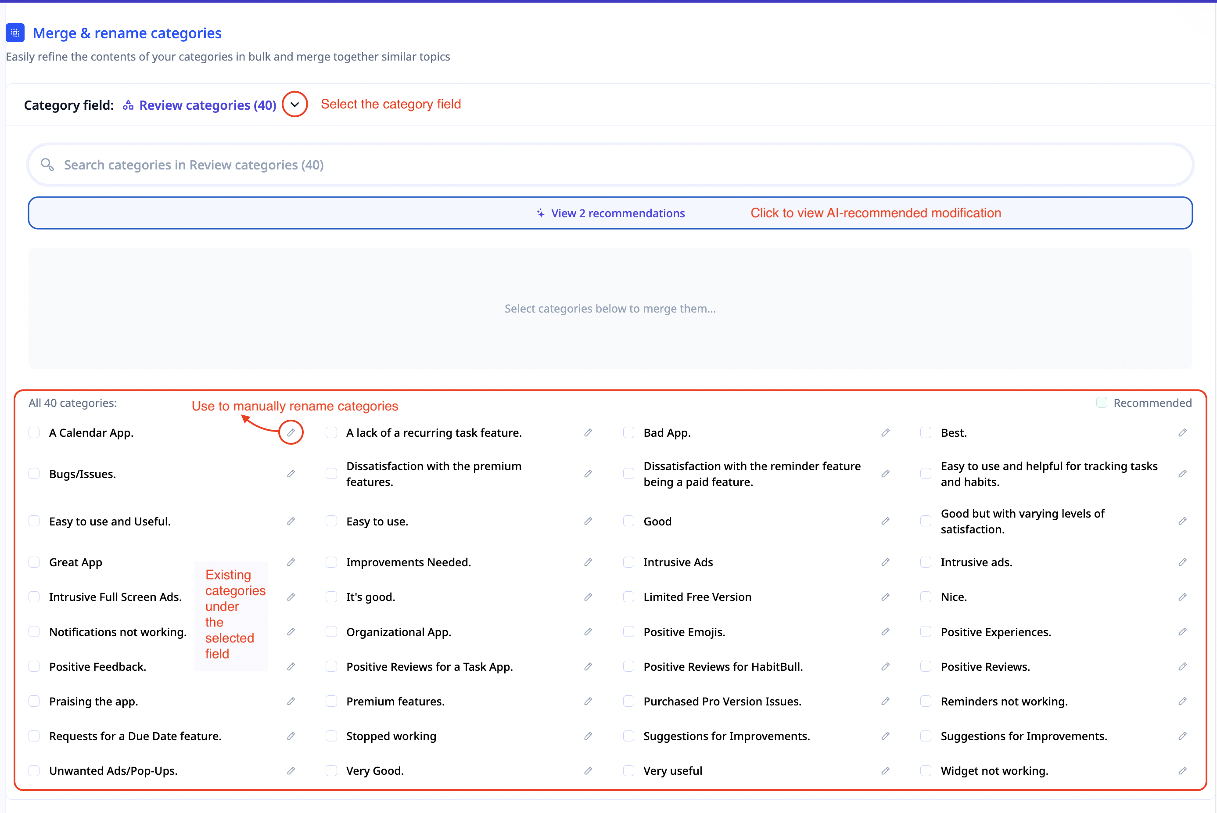The height and width of the screenshot is (813, 1217).
Task: Click the pencil icon next to A Calendar App.
Action: coord(291,432)
